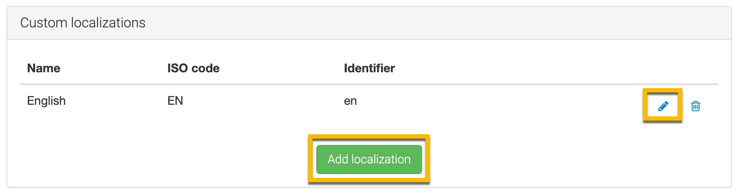Click the bin icon in the English row
738x195 pixels.
coord(695,106)
